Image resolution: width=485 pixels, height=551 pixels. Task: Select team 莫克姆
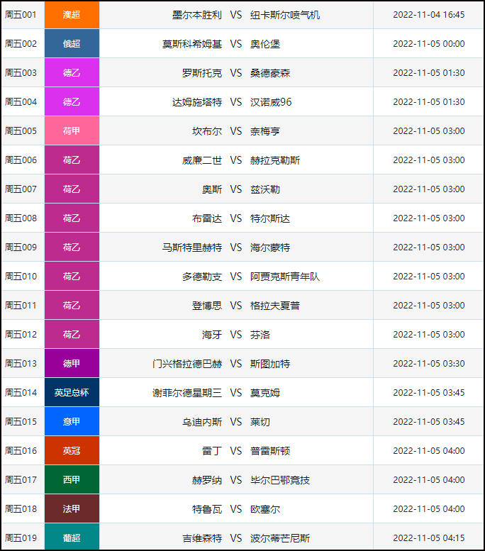(265, 393)
